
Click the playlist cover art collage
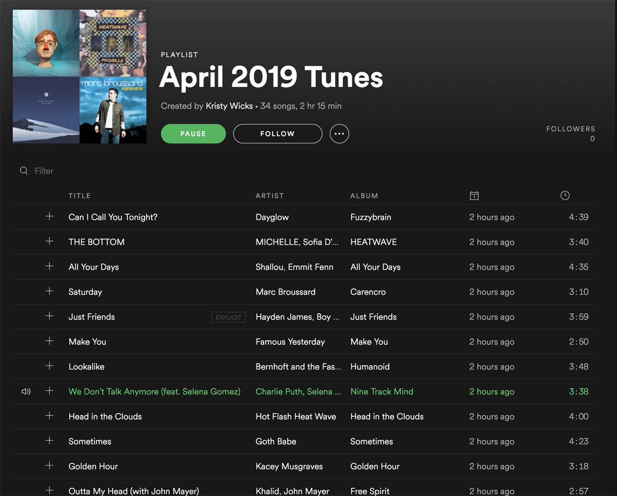click(79, 77)
